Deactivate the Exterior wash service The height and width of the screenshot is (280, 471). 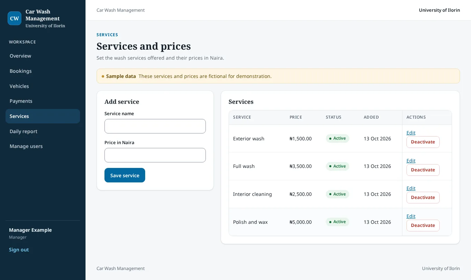(x=423, y=142)
